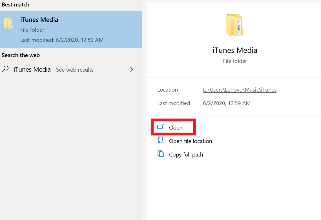Screen dimensions: 321x220
Task: Click the 'Last modified' line in the Best match result
Action: click(62, 40)
